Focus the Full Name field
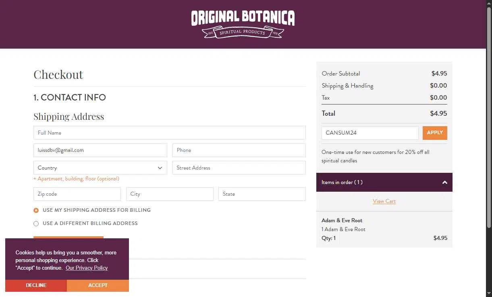Viewport: 492px width, 297px height. [170, 133]
